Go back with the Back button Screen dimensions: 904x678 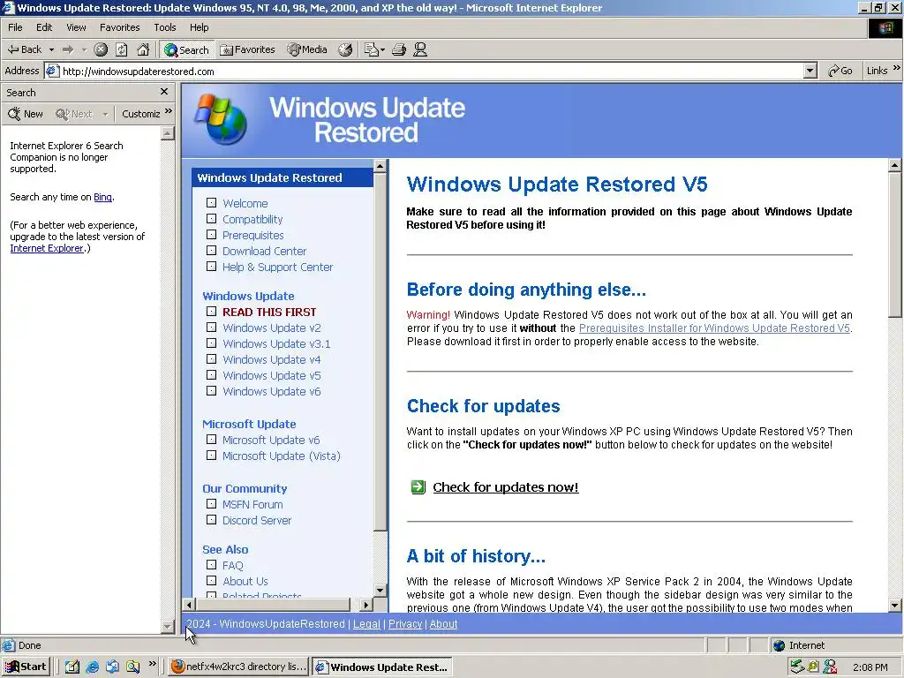click(24, 49)
